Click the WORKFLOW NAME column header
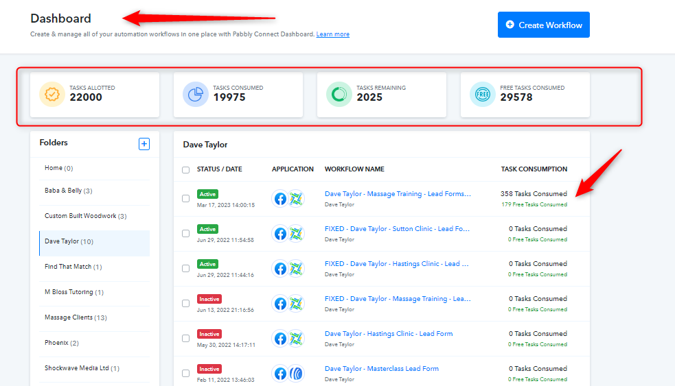 pyautogui.click(x=354, y=169)
